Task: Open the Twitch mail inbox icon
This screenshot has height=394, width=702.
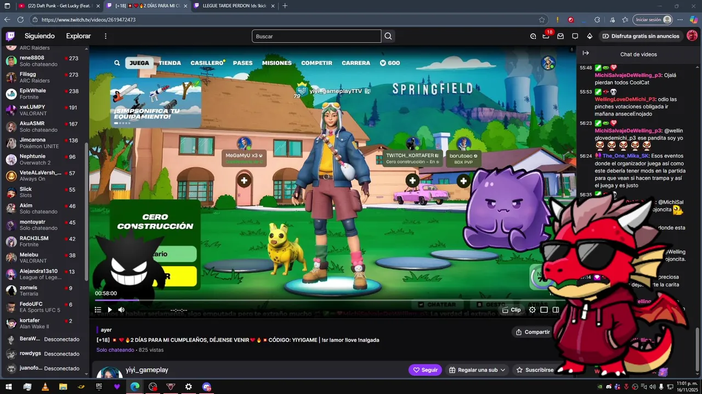Action: point(561,36)
